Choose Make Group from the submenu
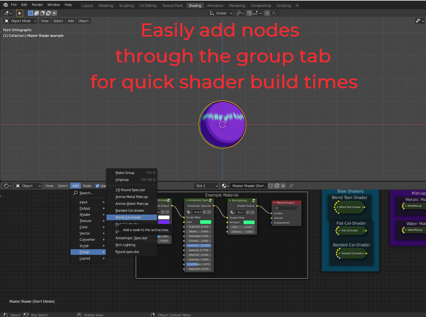Image resolution: width=426 pixels, height=317 pixels. (132, 173)
